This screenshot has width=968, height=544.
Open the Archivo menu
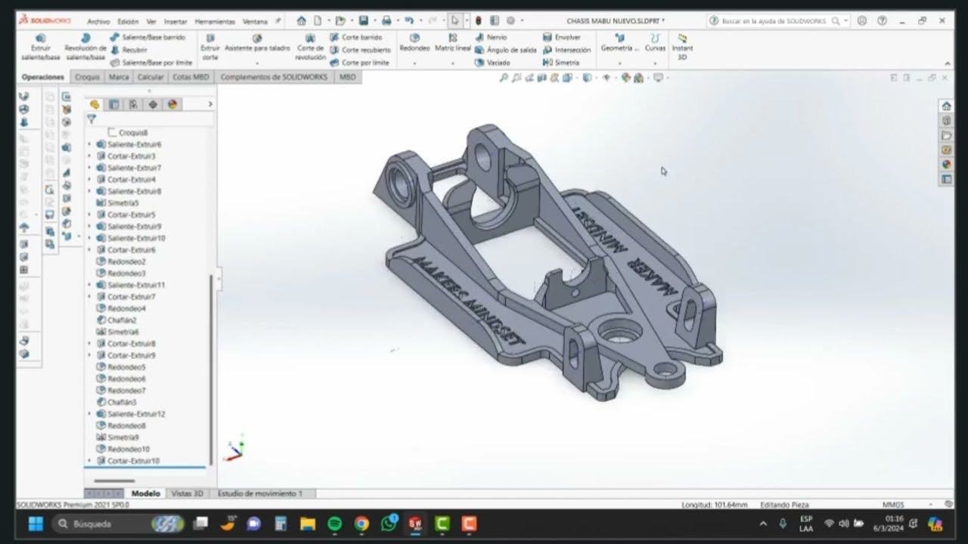coord(98,21)
